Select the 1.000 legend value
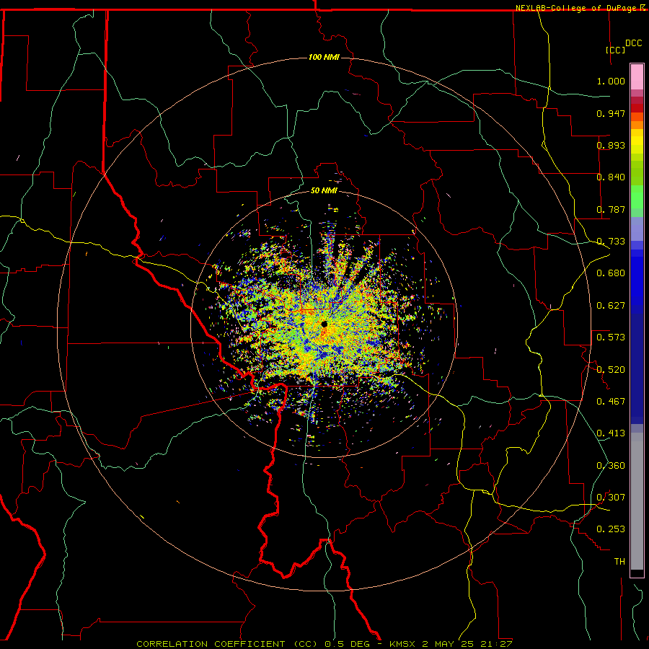The image size is (649, 649). (611, 81)
